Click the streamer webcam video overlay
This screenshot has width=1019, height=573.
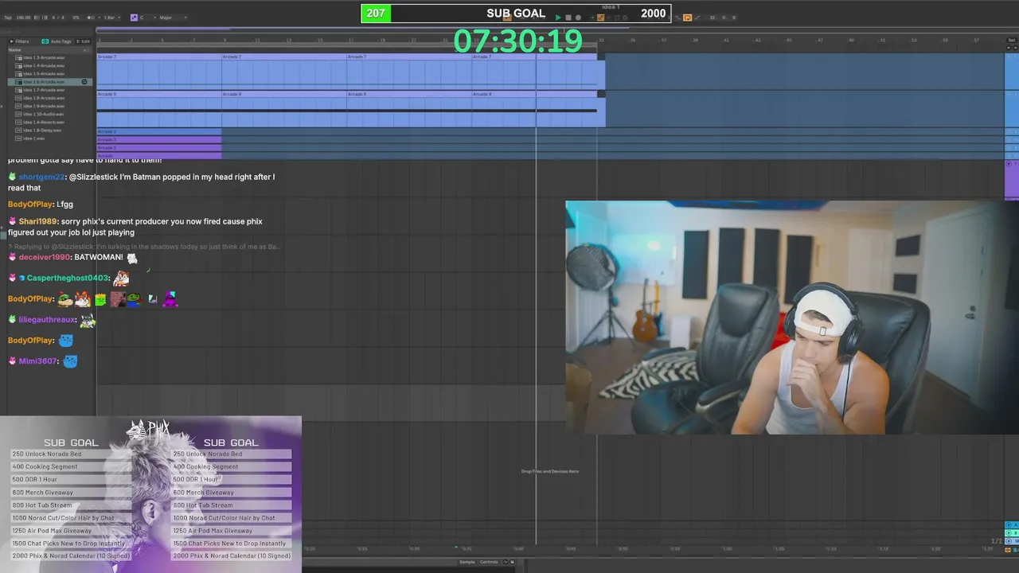tap(792, 318)
